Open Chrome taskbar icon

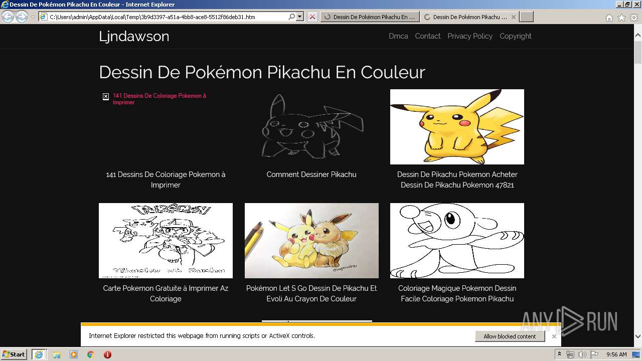click(90, 354)
